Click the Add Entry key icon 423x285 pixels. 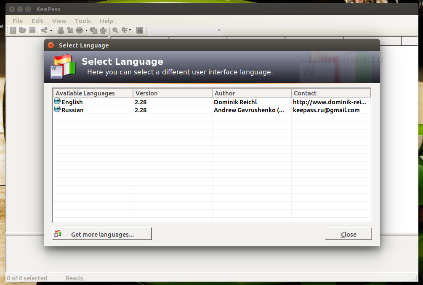[44, 30]
